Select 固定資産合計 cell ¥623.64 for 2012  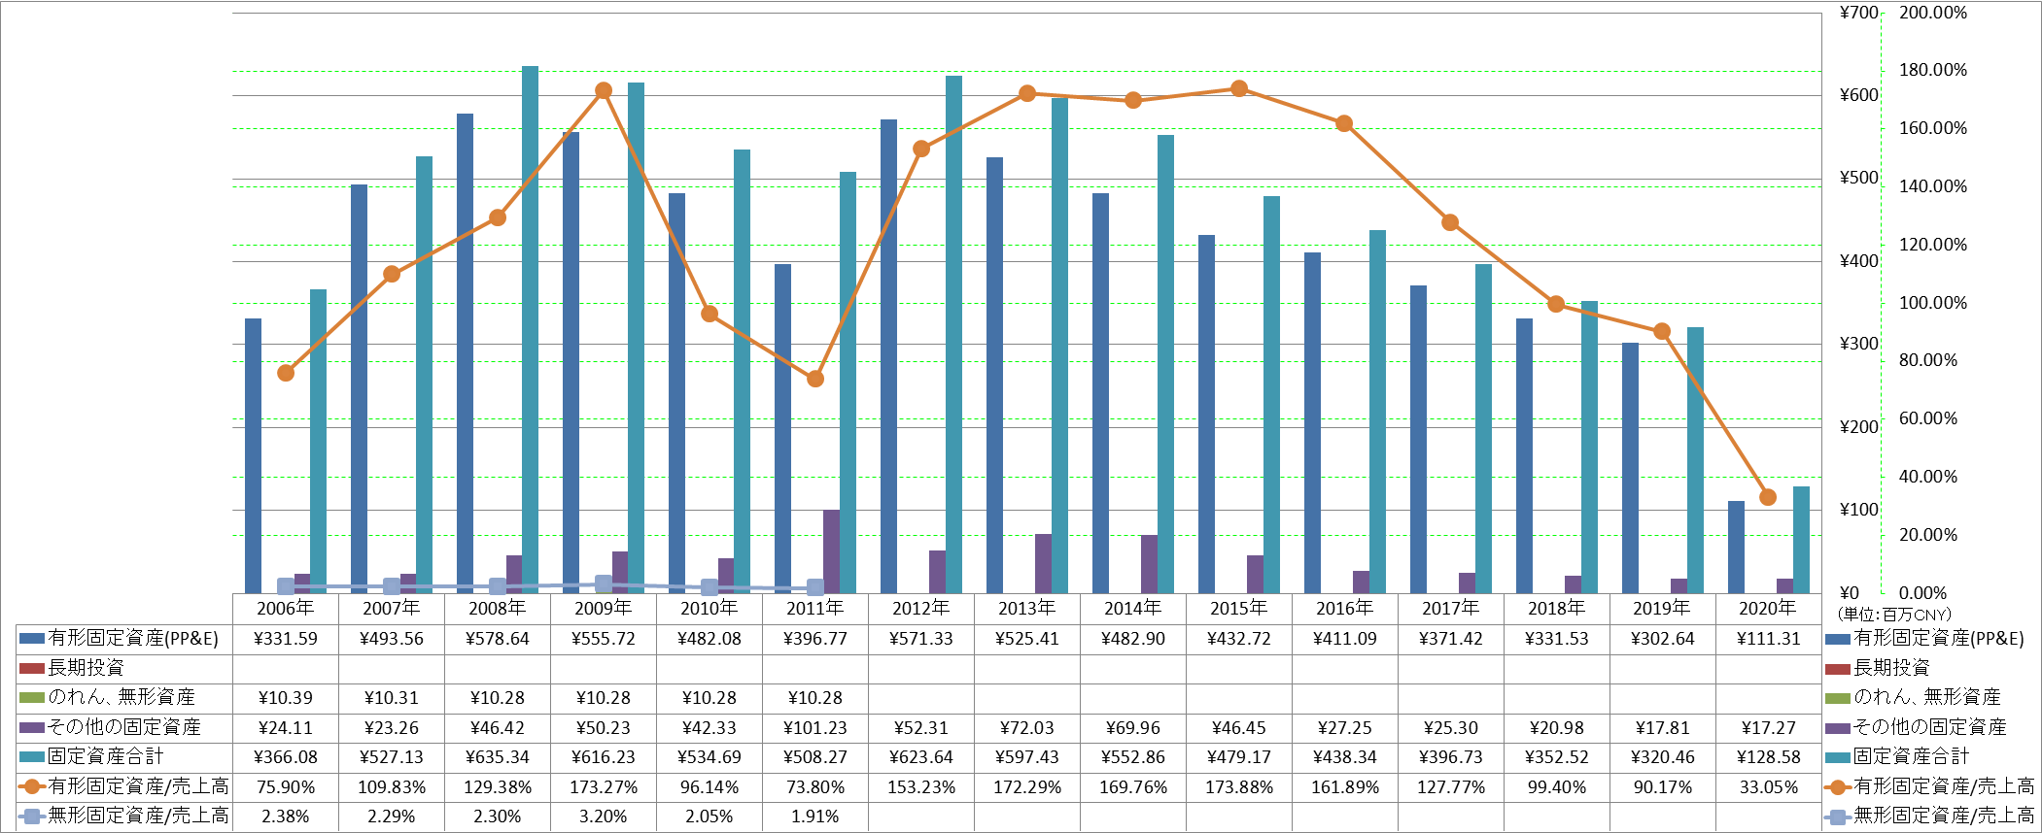pos(921,757)
